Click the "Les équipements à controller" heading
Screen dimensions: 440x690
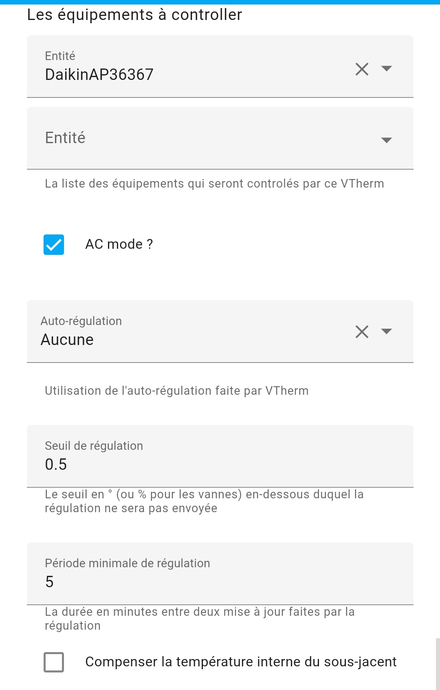click(x=134, y=15)
